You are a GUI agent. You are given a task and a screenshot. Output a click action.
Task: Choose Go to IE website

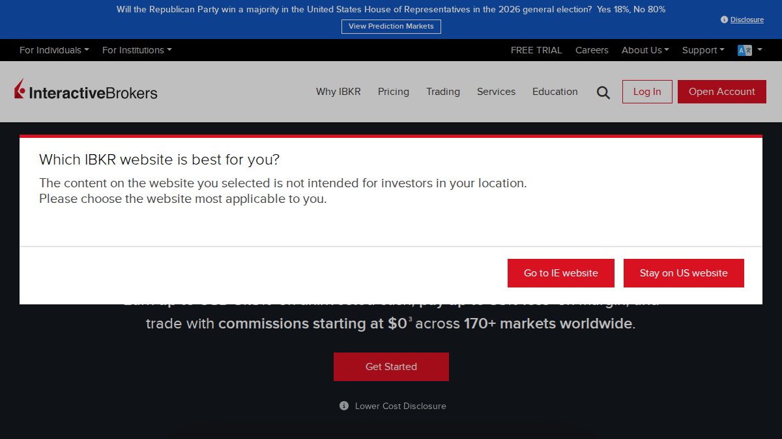(561, 273)
